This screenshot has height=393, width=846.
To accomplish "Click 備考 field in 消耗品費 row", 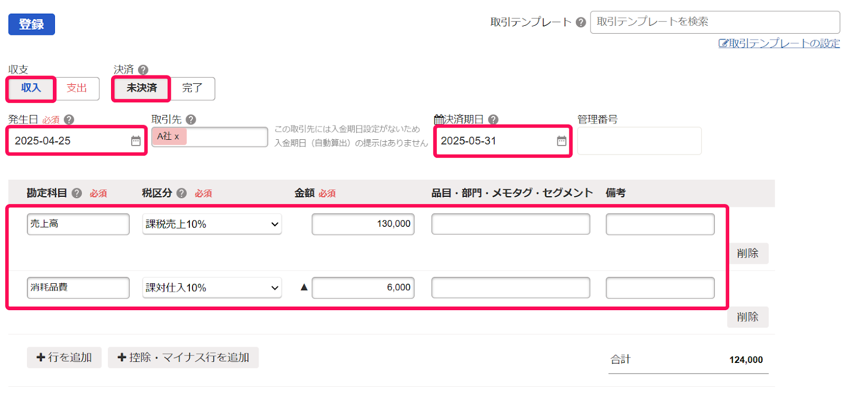I will point(660,288).
